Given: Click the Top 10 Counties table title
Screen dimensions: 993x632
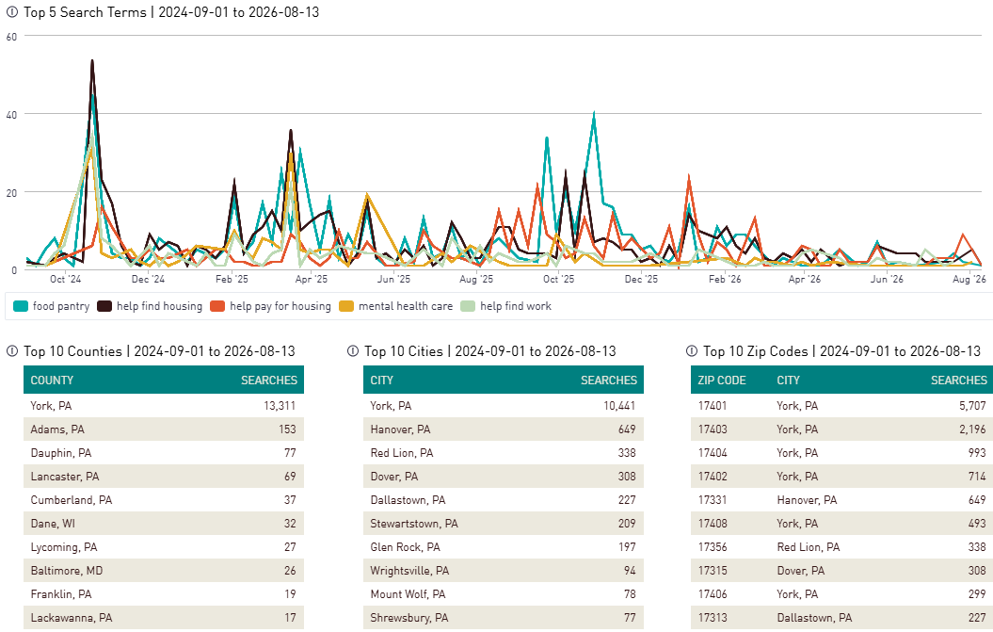Looking at the screenshot, I should pos(159,351).
